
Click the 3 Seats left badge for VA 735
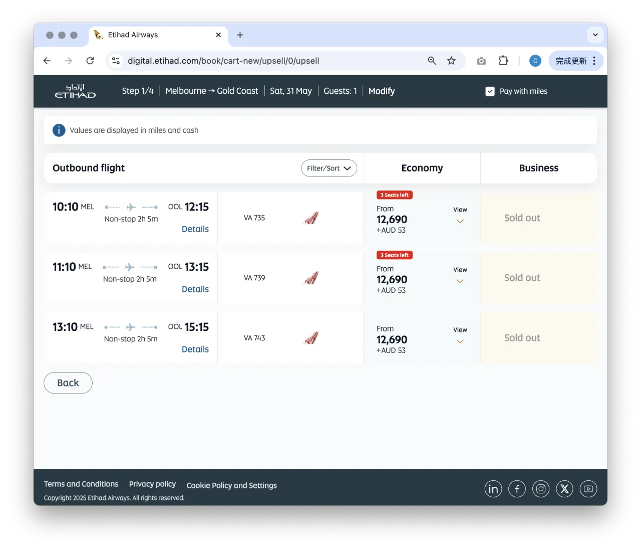point(395,195)
